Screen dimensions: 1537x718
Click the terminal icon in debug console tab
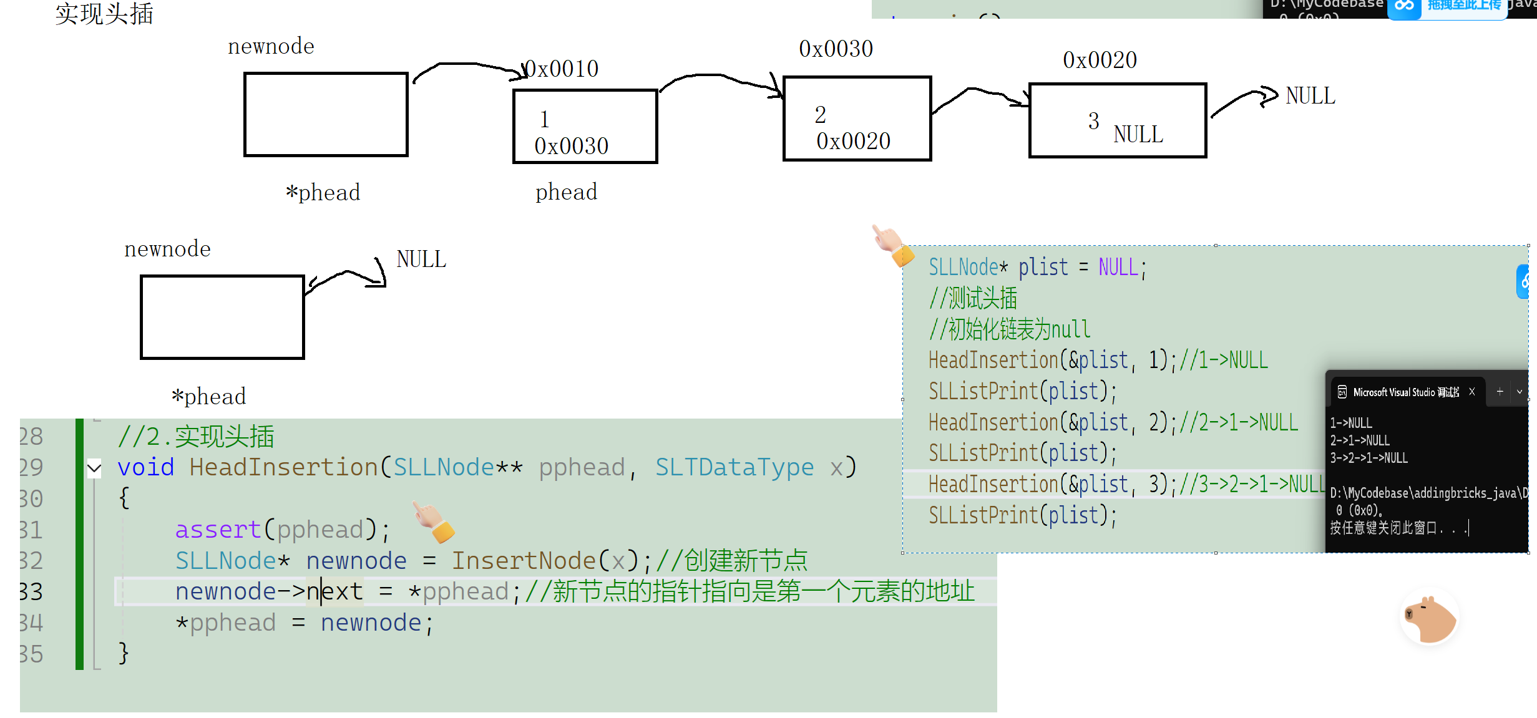[x=1342, y=392]
